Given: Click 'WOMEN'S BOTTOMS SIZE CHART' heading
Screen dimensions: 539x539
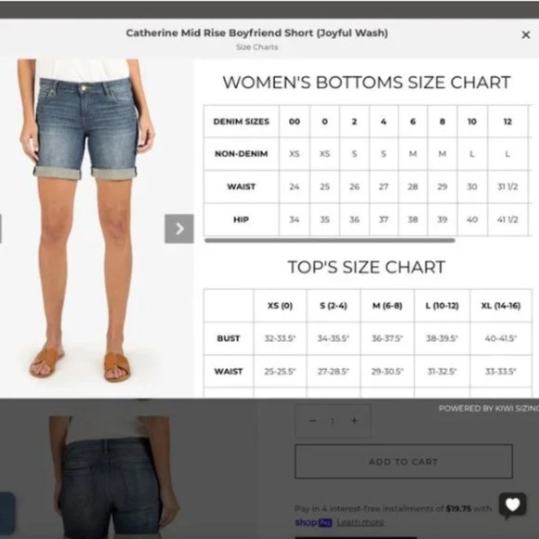Looking at the screenshot, I should tap(366, 82).
